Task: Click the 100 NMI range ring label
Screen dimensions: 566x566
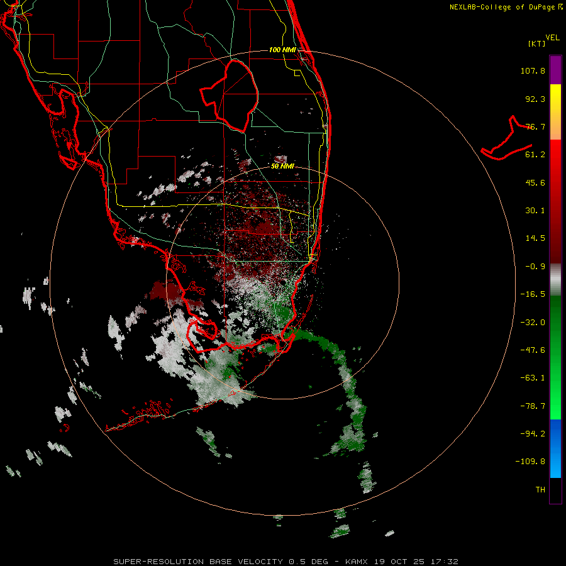Action: click(282, 50)
